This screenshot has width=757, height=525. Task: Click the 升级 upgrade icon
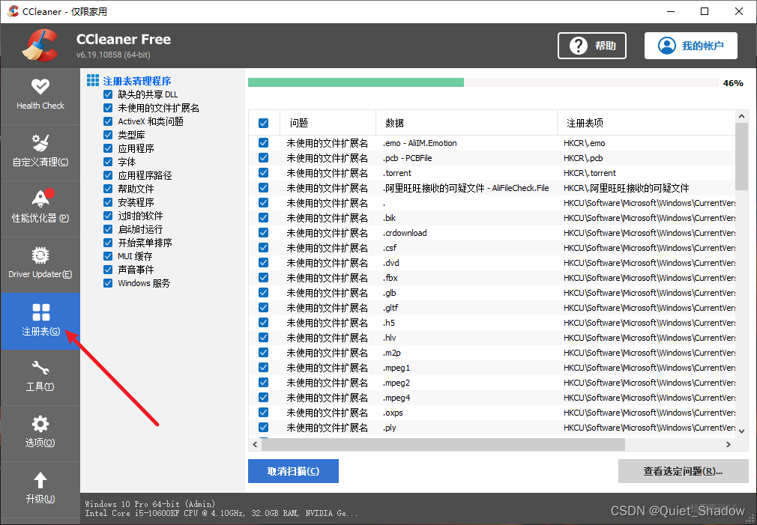pyautogui.click(x=40, y=489)
